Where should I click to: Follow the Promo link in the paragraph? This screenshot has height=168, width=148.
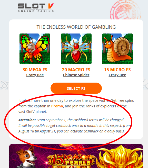click(57, 106)
